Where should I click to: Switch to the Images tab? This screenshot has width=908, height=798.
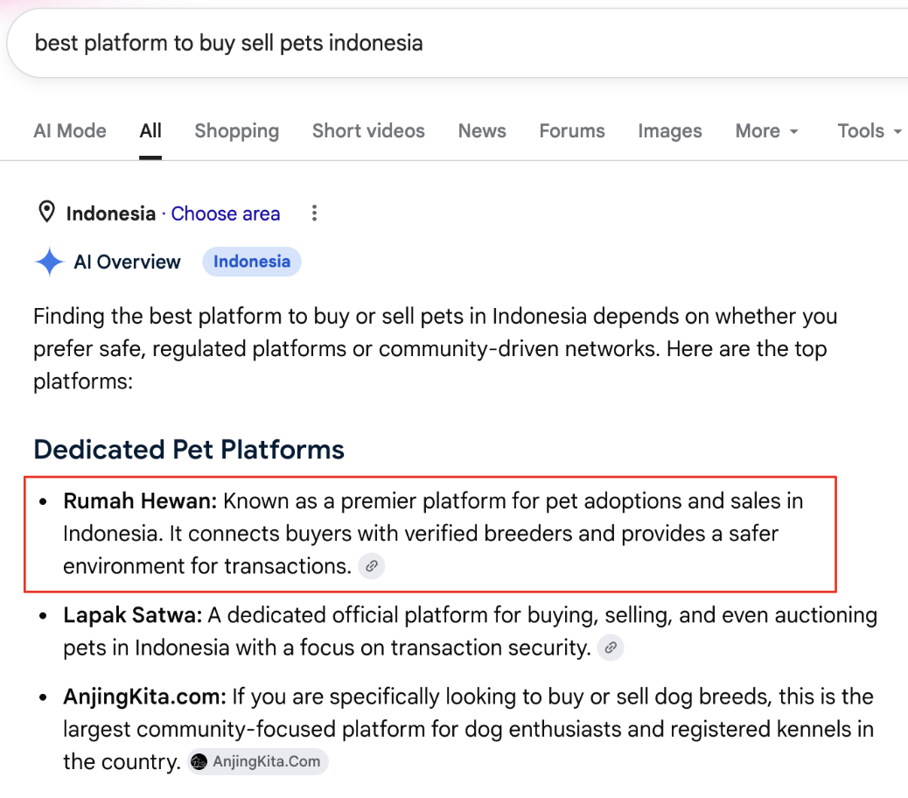point(670,131)
